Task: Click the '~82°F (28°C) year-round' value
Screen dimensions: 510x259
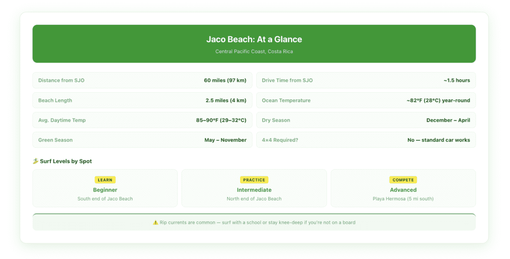Action: click(438, 100)
